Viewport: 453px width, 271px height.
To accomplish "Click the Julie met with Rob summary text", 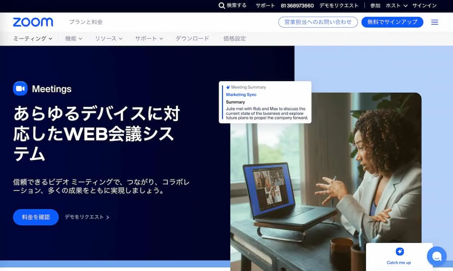I will coord(267,113).
